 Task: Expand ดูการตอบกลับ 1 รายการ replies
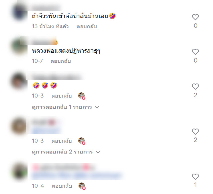(65, 107)
